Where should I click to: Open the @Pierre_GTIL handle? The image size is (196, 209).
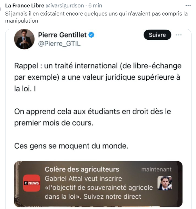[x=59, y=44]
